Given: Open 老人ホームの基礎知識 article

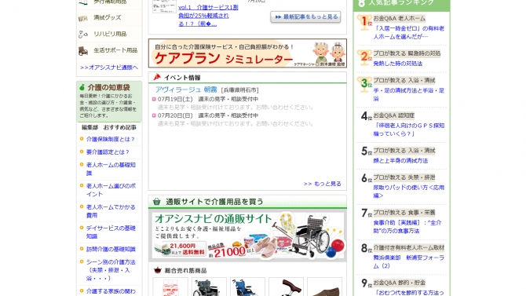Looking at the screenshot, I should [111, 169].
